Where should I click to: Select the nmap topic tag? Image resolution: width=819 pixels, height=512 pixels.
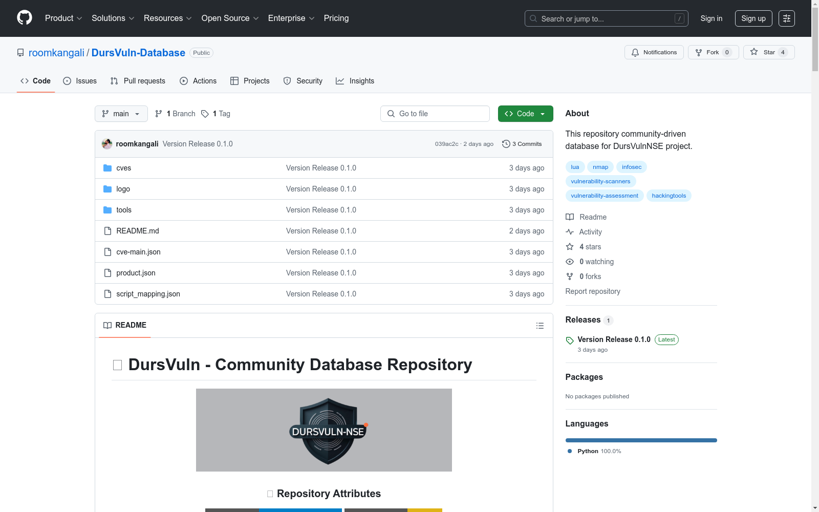point(600,167)
